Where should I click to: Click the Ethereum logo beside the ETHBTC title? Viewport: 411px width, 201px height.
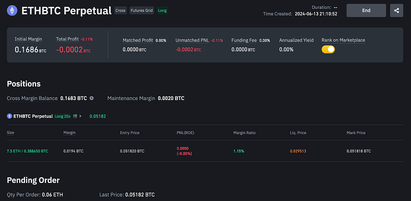coord(12,11)
